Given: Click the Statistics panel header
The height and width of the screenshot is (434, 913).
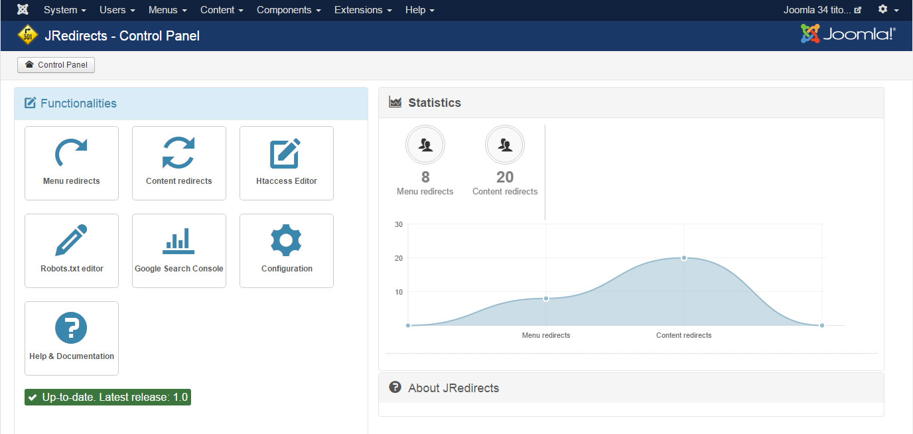Looking at the screenshot, I should (x=631, y=103).
